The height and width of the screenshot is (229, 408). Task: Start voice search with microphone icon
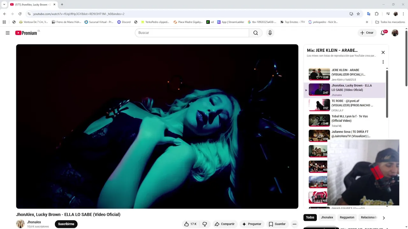(x=270, y=33)
